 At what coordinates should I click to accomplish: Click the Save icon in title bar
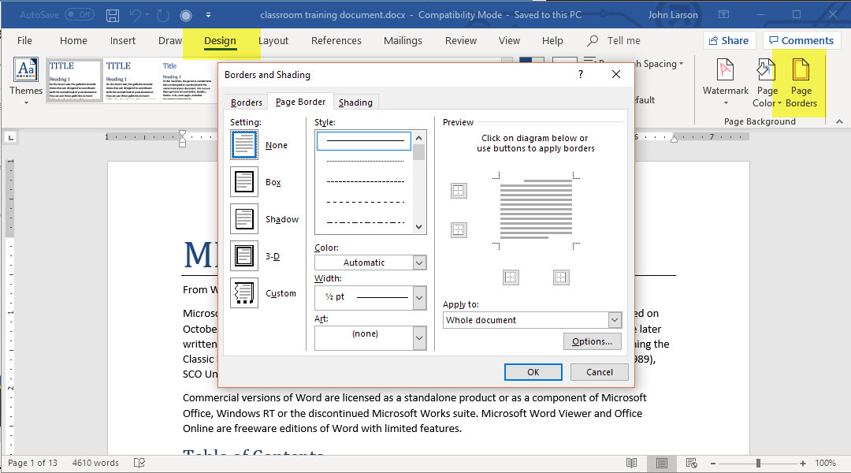[x=113, y=15]
